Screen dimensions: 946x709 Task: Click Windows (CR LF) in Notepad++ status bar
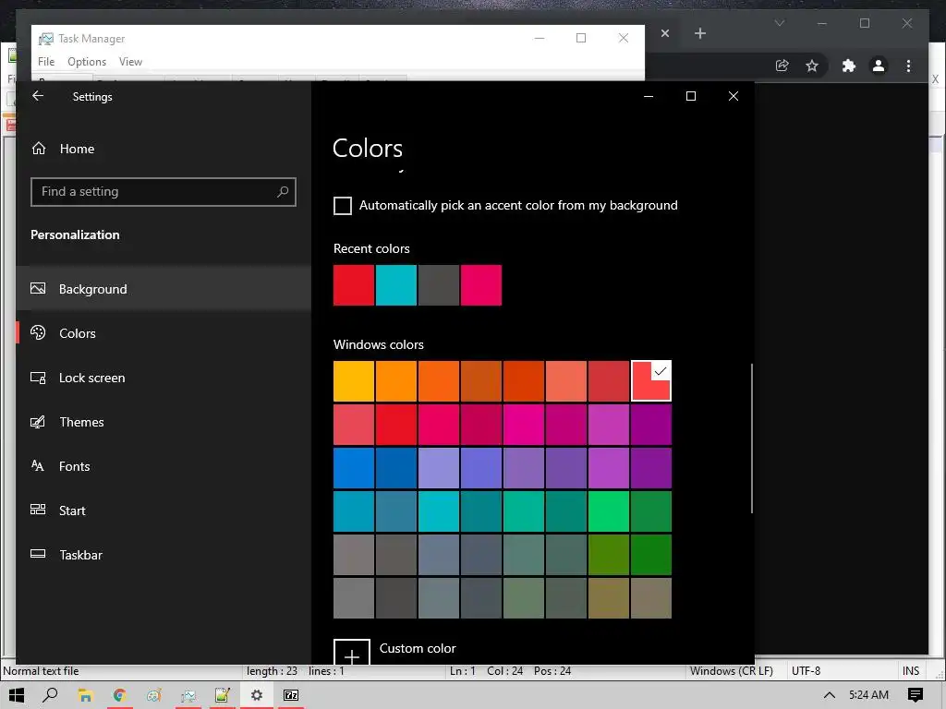pos(732,671)
